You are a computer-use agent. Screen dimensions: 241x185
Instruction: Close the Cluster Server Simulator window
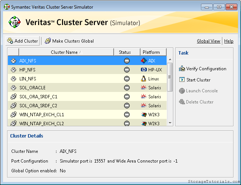pyautogui.click(x=231, y=7)
